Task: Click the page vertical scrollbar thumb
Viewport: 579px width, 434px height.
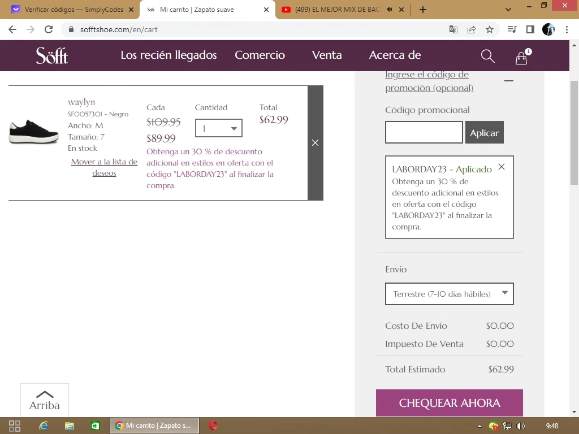Action: (574, 133)
